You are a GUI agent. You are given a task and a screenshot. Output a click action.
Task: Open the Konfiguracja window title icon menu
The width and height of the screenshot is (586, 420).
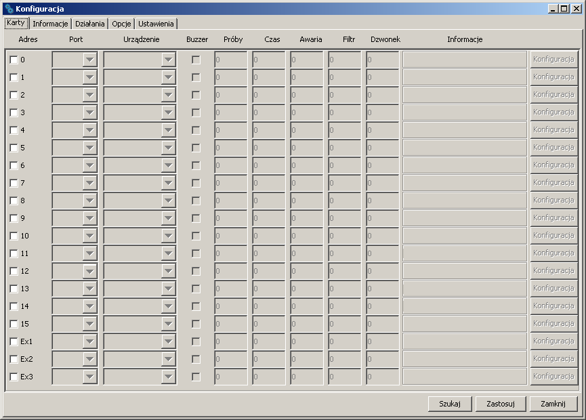pyautogui.click(x=9, y=9)
